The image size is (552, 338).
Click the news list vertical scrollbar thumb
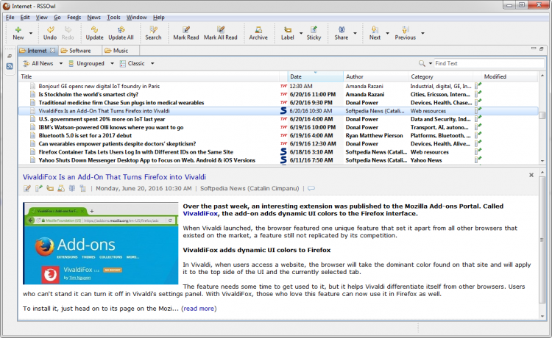point(542,115)
